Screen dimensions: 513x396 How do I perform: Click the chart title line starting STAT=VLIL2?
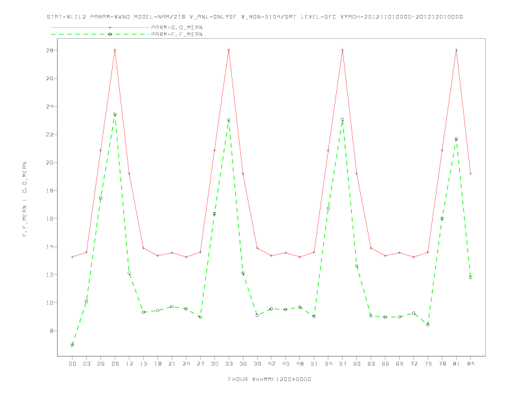coord(255,17)
